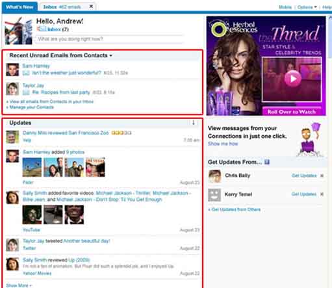
Task: Switch to the What's New tab
Action: [x=19, y=7]
